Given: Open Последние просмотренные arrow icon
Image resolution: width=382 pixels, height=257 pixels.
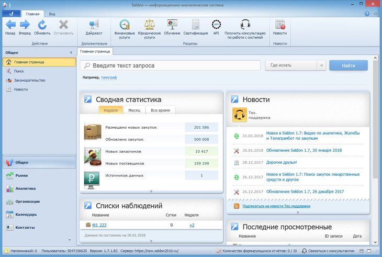Looking at the screenshot, I should (x=234, y=227).
